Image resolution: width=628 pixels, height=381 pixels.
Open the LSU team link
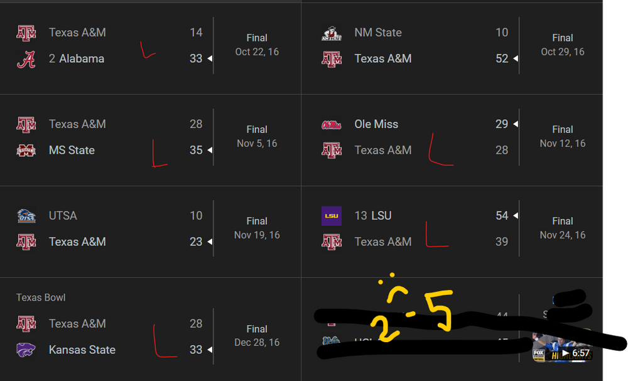tap(381, 216)
